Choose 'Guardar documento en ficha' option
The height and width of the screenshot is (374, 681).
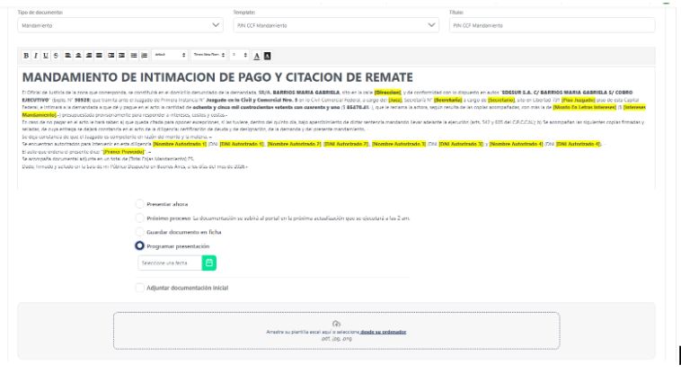(x=139, y=232)
